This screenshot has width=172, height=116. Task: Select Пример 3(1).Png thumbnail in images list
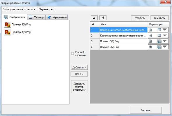(x=8, y=25)
